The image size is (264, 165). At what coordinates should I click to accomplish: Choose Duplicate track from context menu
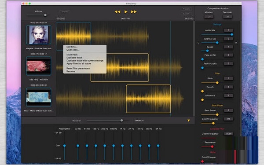click(x=74, y=58)
